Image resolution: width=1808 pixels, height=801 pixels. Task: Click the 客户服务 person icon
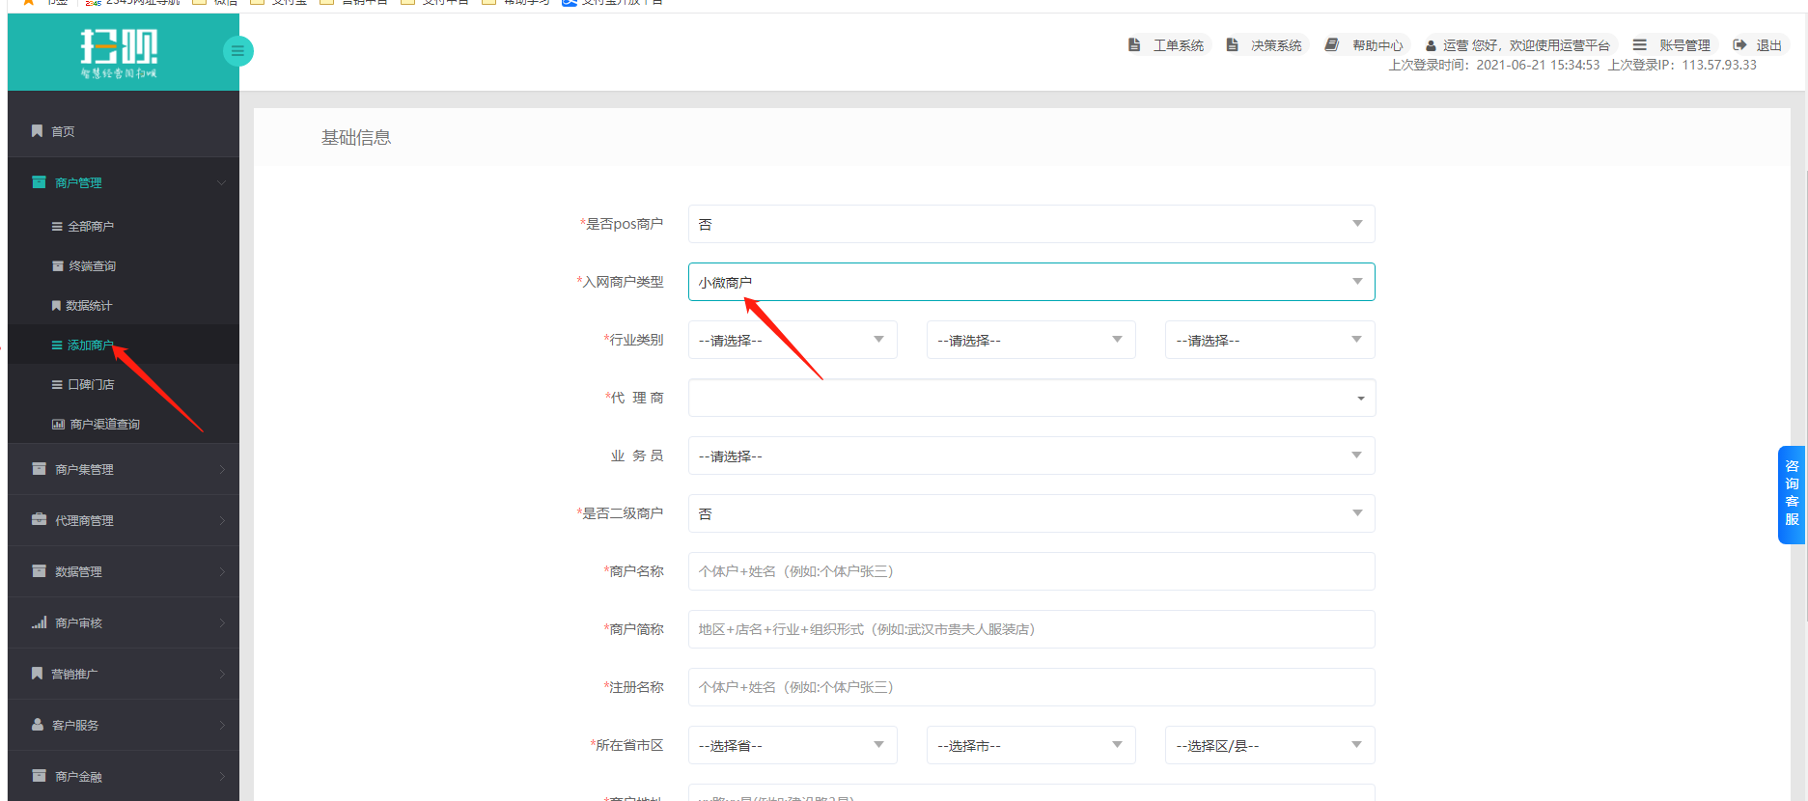pos(38,725)
